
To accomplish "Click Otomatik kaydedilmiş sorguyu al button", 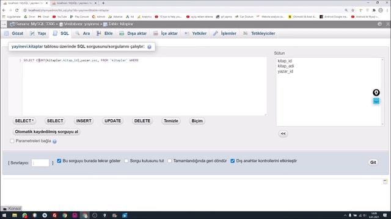I will [46, 131].
